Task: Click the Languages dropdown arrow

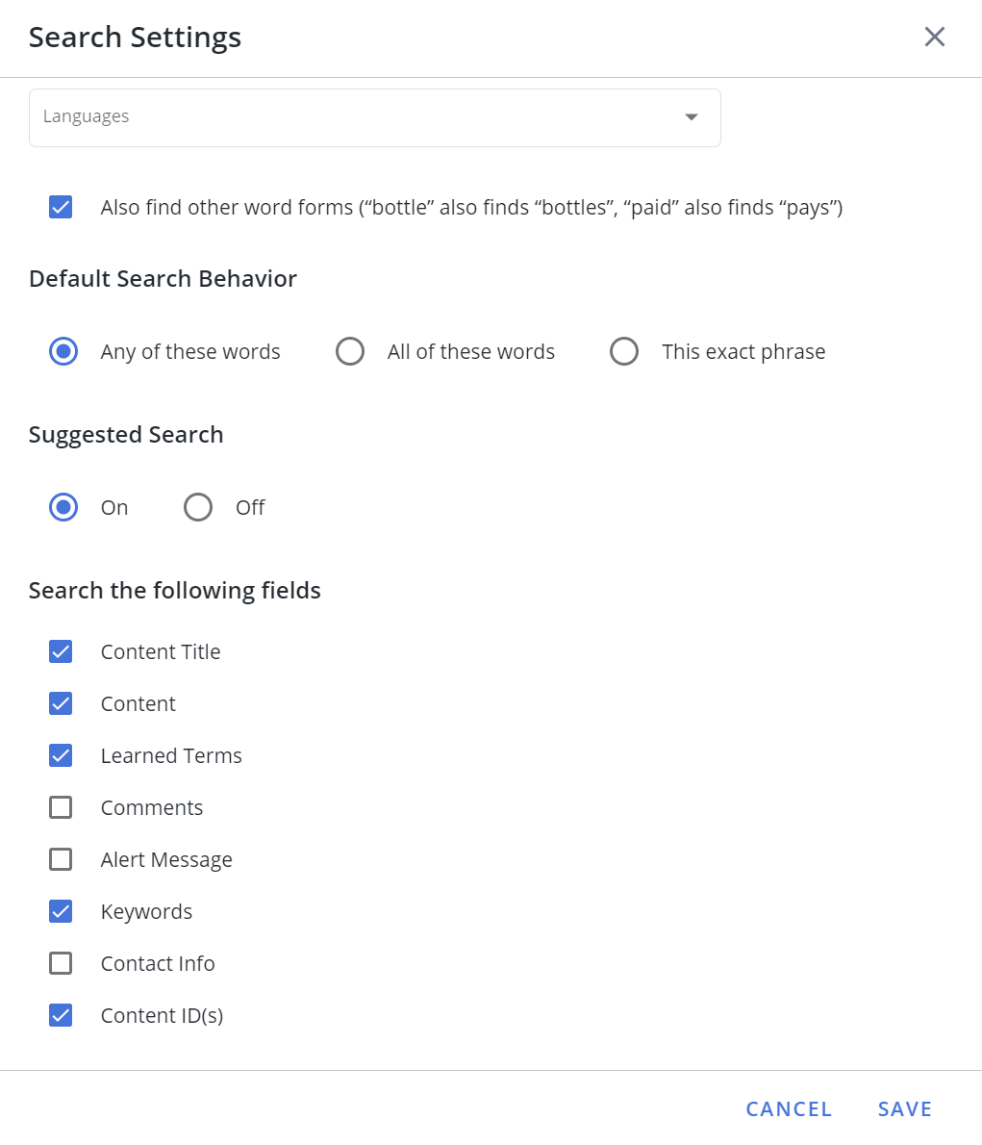Action: (x=691, y=116)
